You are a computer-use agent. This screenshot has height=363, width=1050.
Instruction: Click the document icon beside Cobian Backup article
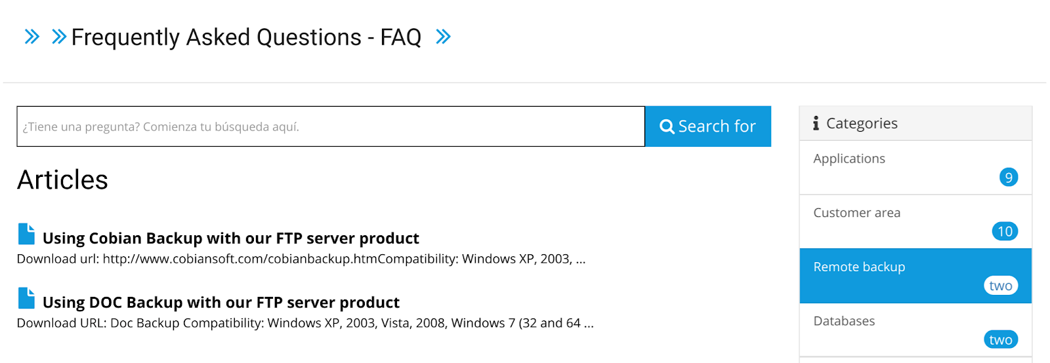(26, 234)
